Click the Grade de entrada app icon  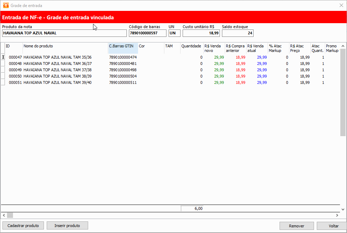pyautogui.click(x=6, y=5)
